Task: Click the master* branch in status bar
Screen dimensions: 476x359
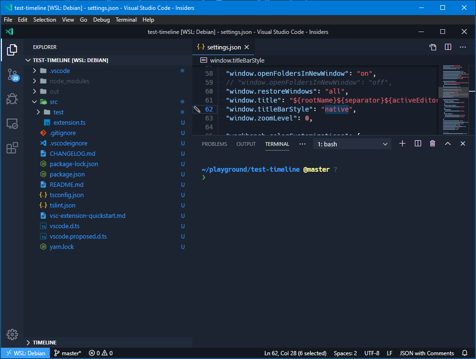Action: pos(67,353)
